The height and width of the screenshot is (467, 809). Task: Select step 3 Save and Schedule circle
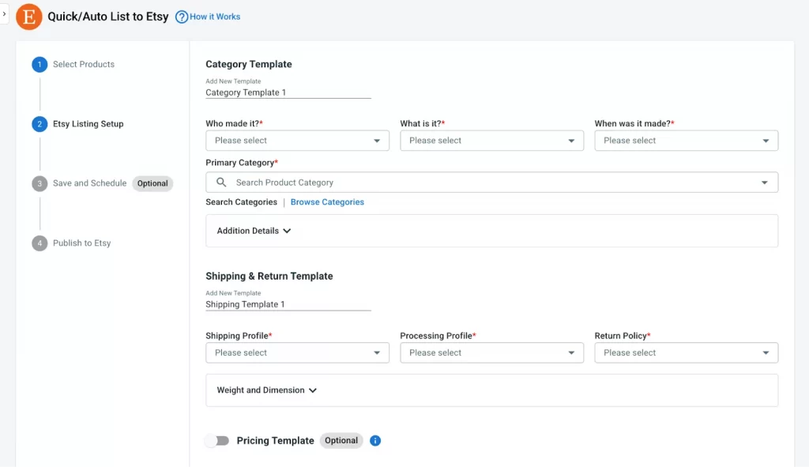(x=40, y=183)
